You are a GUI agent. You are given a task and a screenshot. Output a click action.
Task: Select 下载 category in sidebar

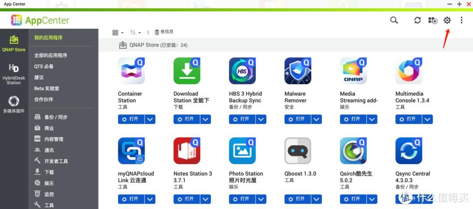tap(44, 172)
